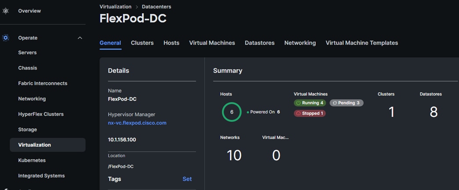Click the Datacenters breadcrumb
The width and height of the screenshot is (459, 190).
pos(157,7)
